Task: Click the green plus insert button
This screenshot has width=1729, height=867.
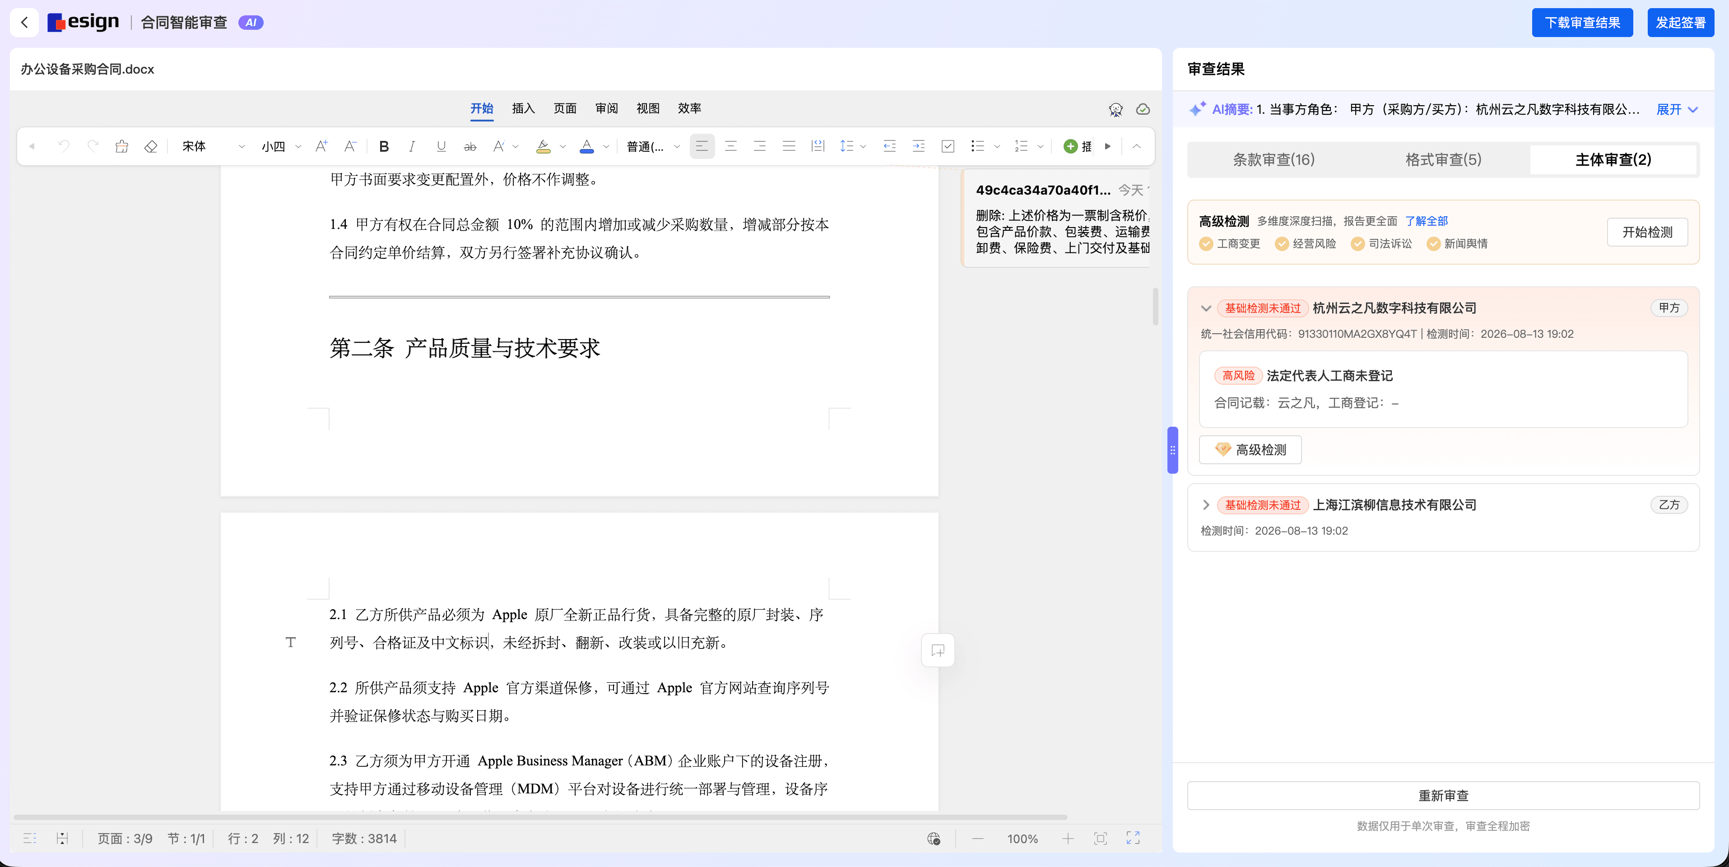Action: coord(1070,146)
